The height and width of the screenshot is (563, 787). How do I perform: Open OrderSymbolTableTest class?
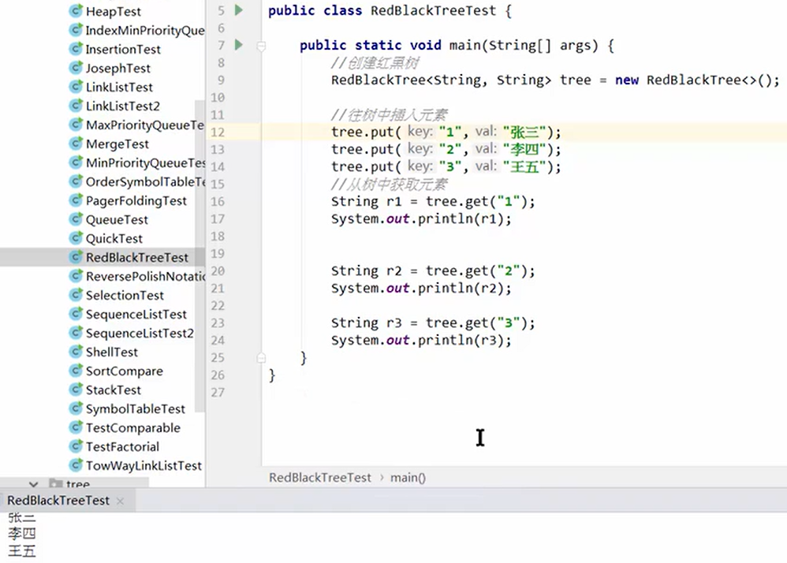coord(146,181)
